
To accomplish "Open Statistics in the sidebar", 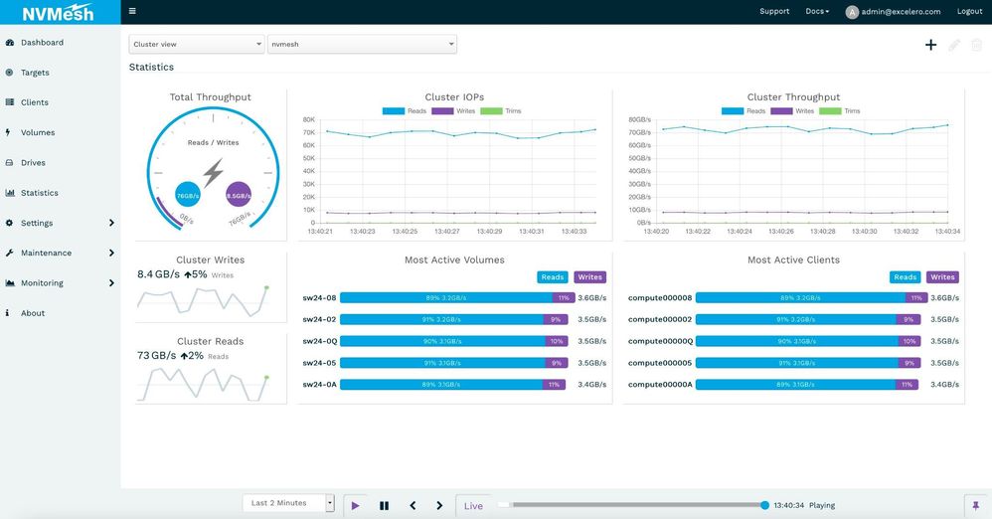I will pyautogui.click(x=39, y=193).
